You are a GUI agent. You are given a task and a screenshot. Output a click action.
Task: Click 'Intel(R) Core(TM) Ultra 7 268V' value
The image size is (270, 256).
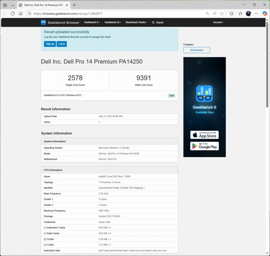[x=115, y=177]
